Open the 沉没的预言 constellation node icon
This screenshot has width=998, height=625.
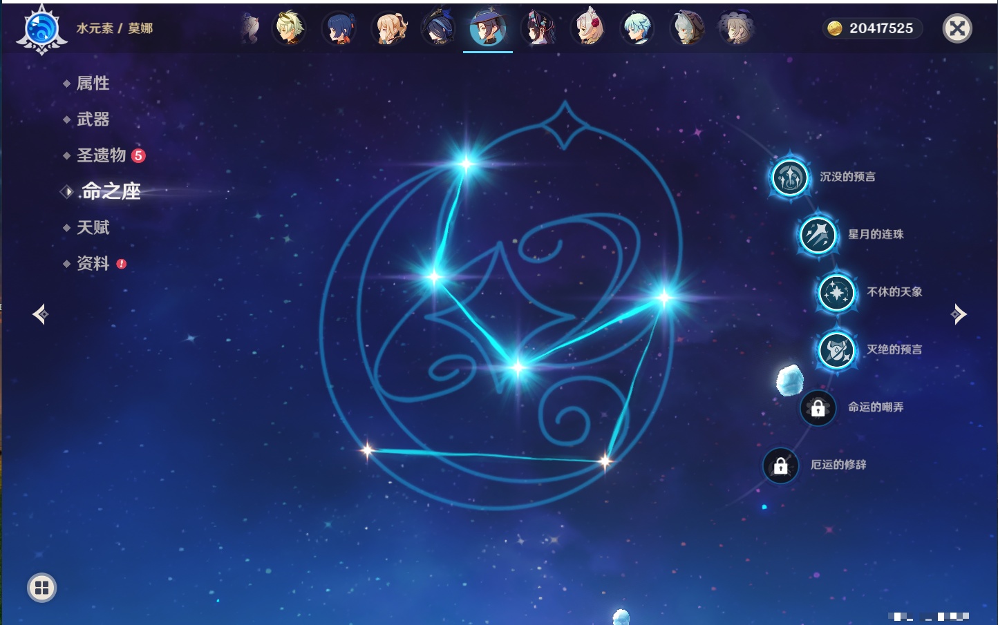click(x=790, y=177)
